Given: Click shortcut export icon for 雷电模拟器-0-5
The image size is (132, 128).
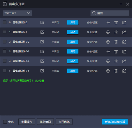Looking at the screenshot, I should [124, 71].
